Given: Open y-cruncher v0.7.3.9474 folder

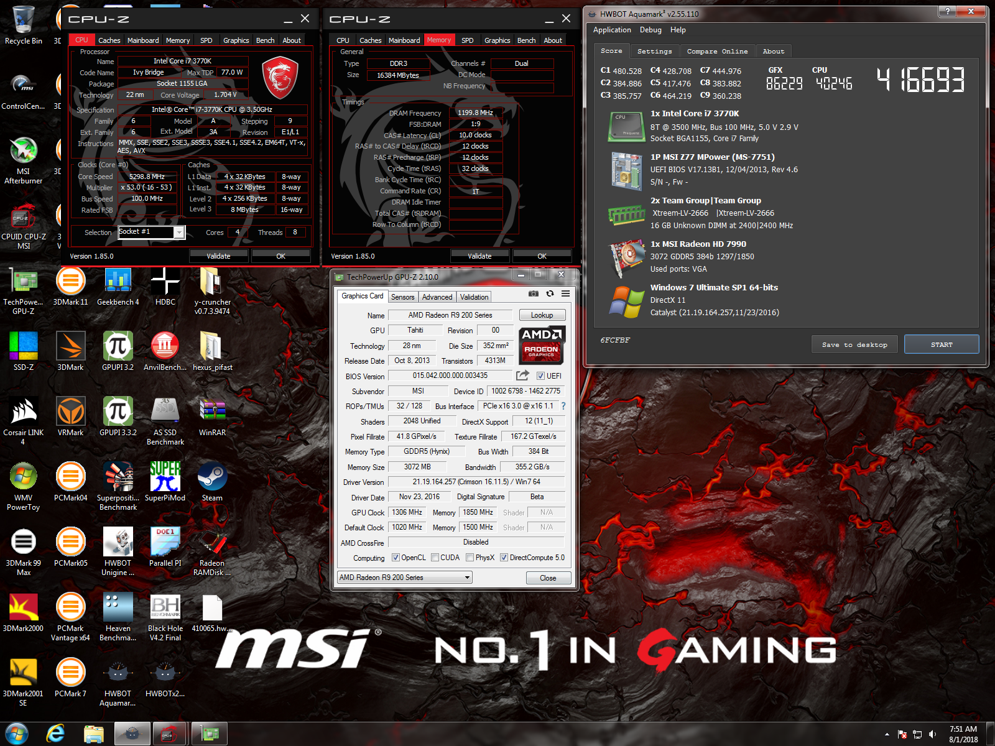Looking at the screenshot, I should pyautogui.click(x=212, y=291).
